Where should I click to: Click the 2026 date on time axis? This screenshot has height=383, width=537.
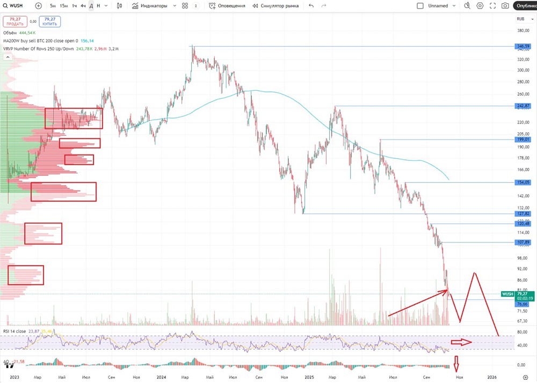[492, 377]
